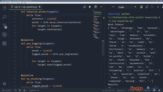This screenshot has width=163, height=92.
Task: Open the Manage gear menu
Action: click(x=4, y=84)
